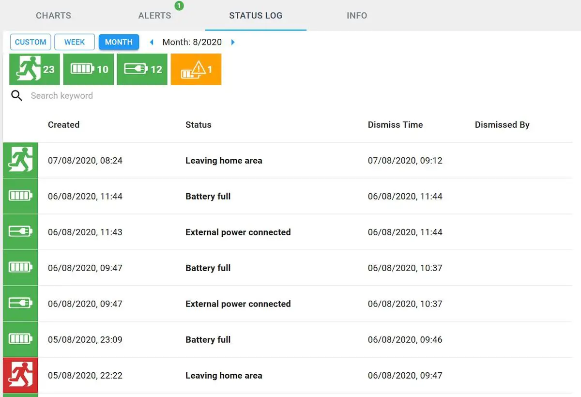The width and height of the screenshot is (581, 397).
Task: Click the green alerts badge showing 1
Action: [x=179, y=6]
